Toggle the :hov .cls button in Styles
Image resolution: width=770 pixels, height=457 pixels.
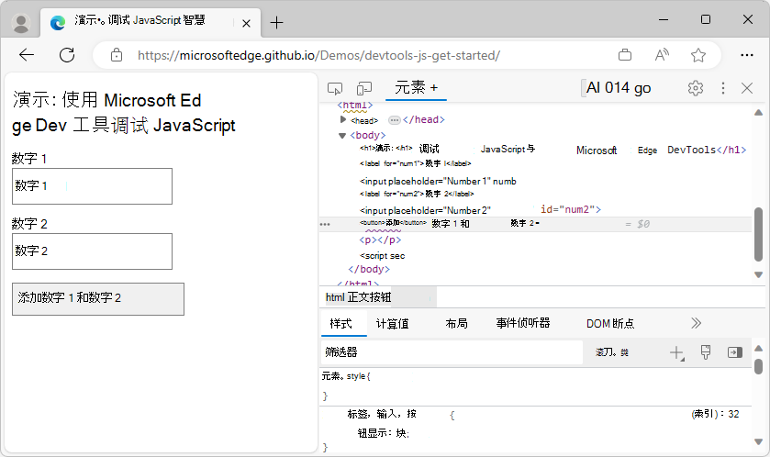coord(611,352)
